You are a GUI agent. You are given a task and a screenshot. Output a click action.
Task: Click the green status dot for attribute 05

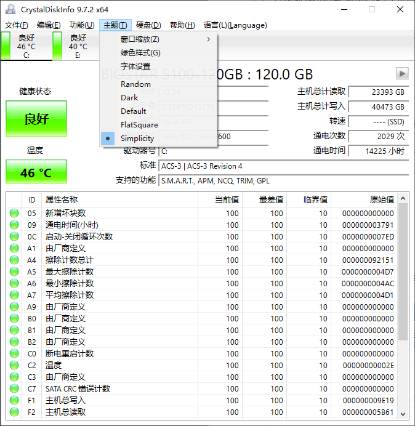pos(14,213)
